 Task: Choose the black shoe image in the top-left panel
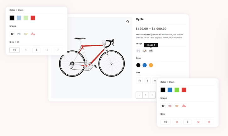(x=12, y=34)
